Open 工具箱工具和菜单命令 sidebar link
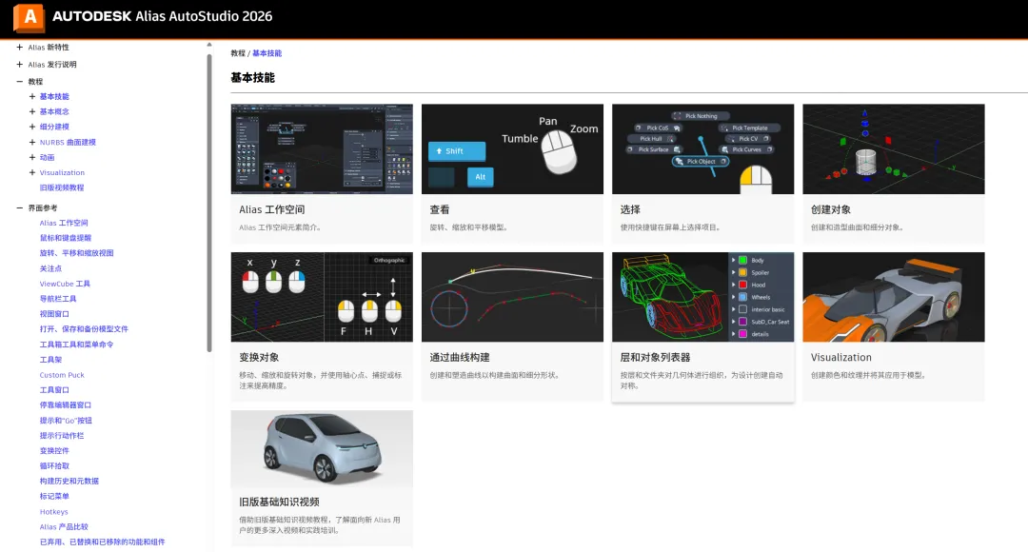1028x552 pixels. [x=77, y=345]
